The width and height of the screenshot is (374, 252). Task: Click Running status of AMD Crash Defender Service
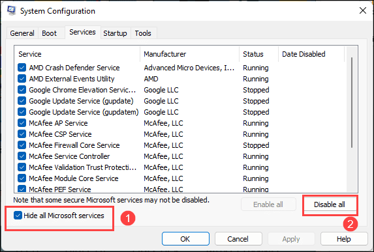tap(256, 68)
